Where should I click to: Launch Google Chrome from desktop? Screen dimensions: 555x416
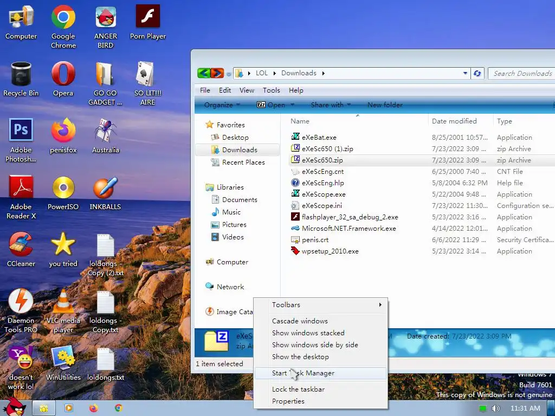[x=63, y=27]
